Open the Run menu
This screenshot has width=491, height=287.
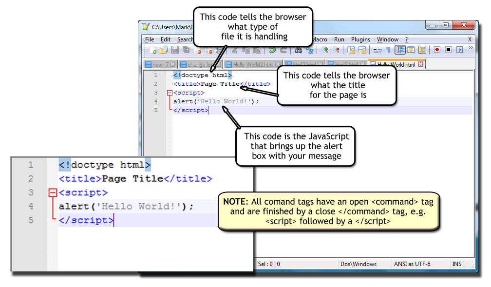click(x=339, y=39)
